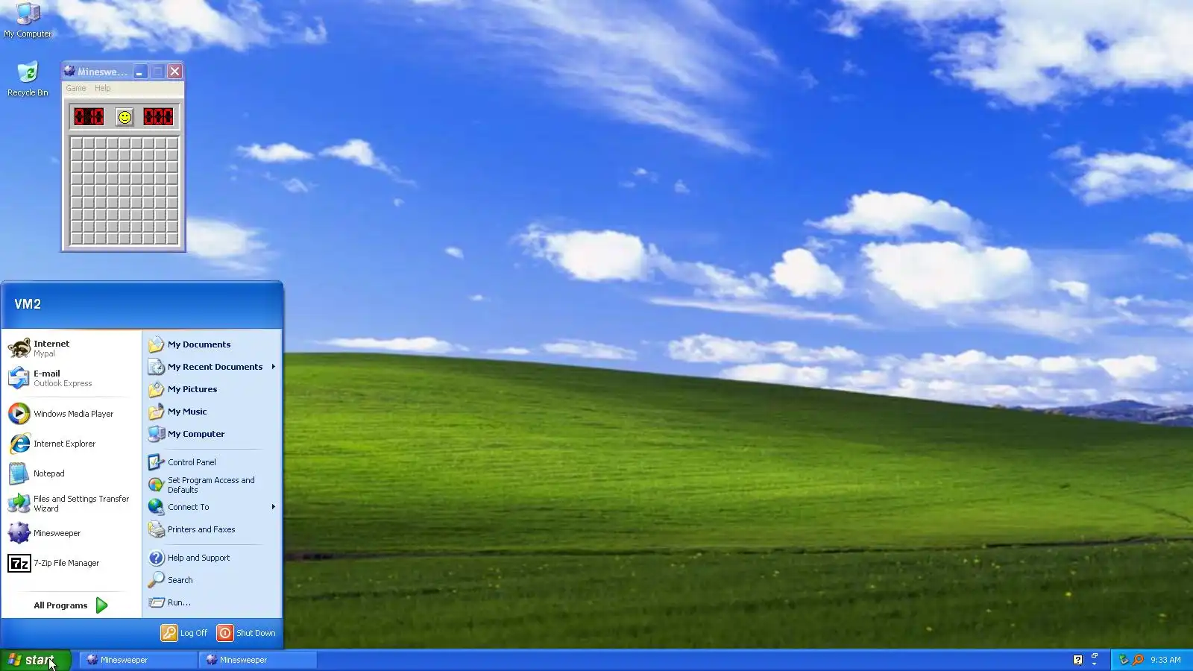The width and height of the screenshot is (1193, 671).
Task: Close the Minesweeper window
Action: (174, 72)
